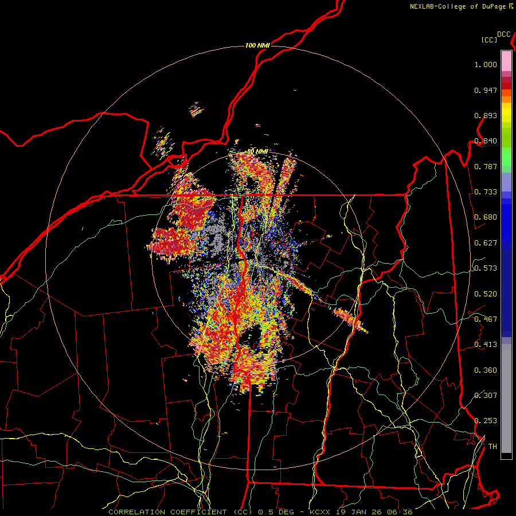Screen dimensions: 516x516
Task: Click the 0.360 scale value
Action: tap(486, 370)
